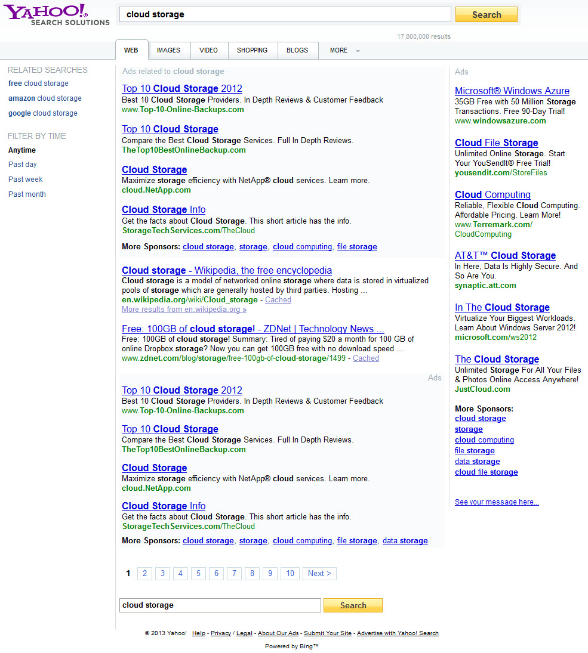Click the Search button beside the top query box

pos(487,14)
